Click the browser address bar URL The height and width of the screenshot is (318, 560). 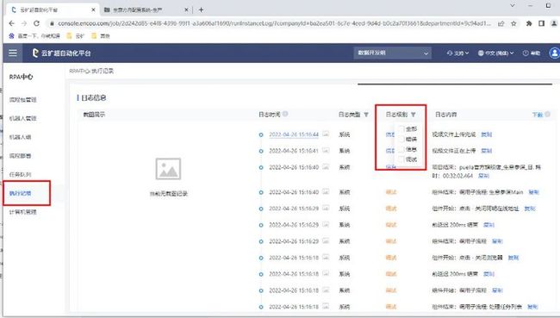click(274, 23)
